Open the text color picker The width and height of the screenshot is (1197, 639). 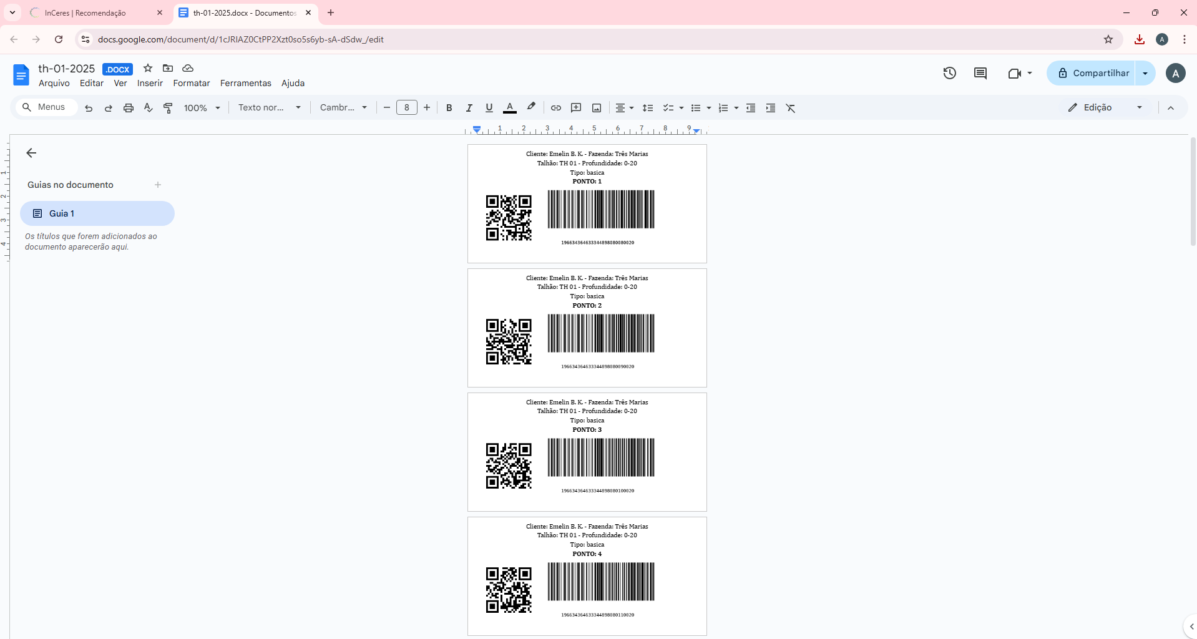coord(510,108)
